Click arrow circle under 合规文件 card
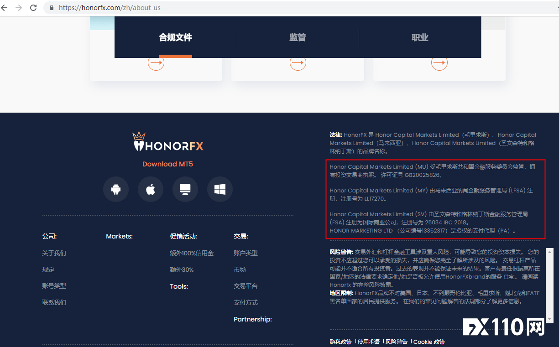Viewport: 559px width, 347px height. click(x=156, y=62)
